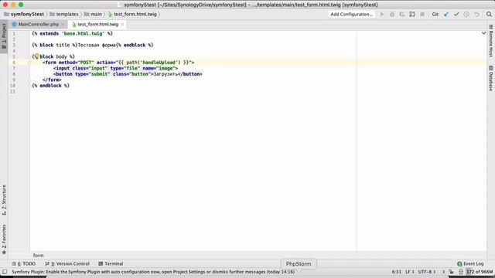495x278 pixels.
Task: Click 'base.html.twig' string on line 1
Action: [x=84, y=33]
